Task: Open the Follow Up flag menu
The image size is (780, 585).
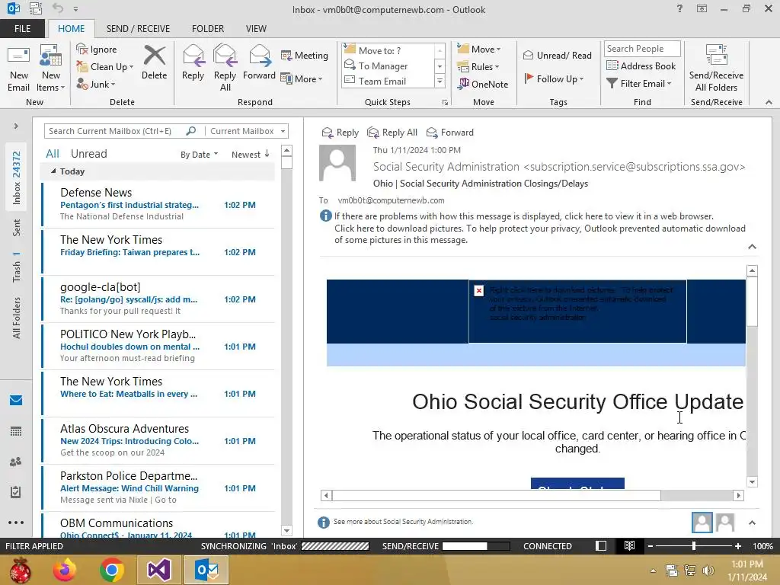Action: tap(554, 78)
